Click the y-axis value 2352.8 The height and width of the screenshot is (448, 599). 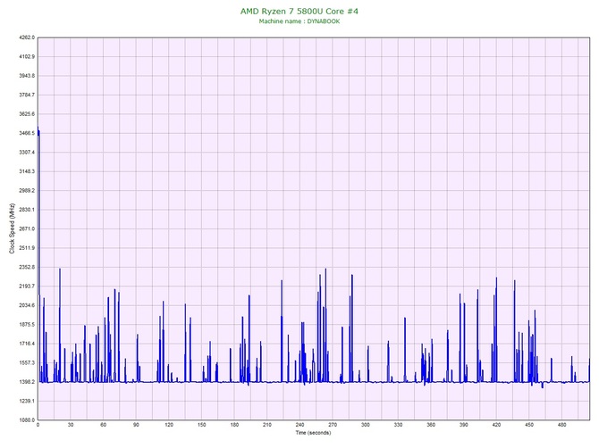point(27,267)
